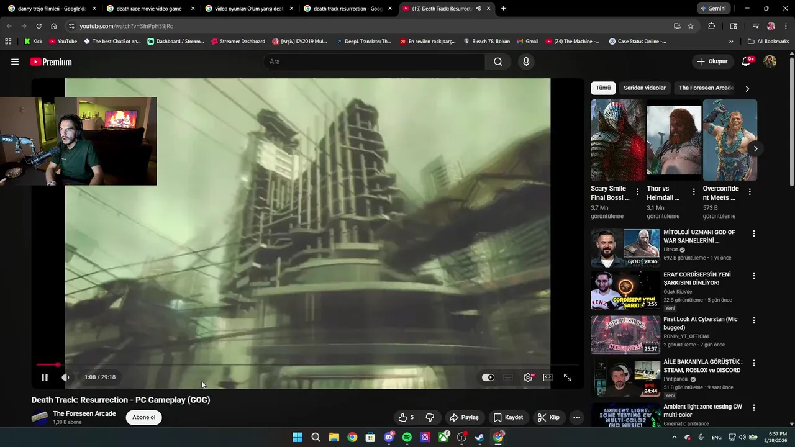Share the video via Paylaş button
Image resolution: width=795 pixels, height=447 pixels.
[x=465, y=417]
